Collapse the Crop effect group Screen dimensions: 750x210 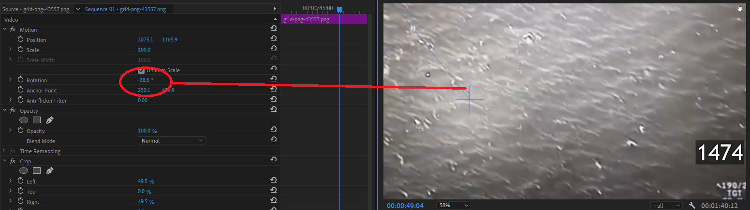click(4, 161)
